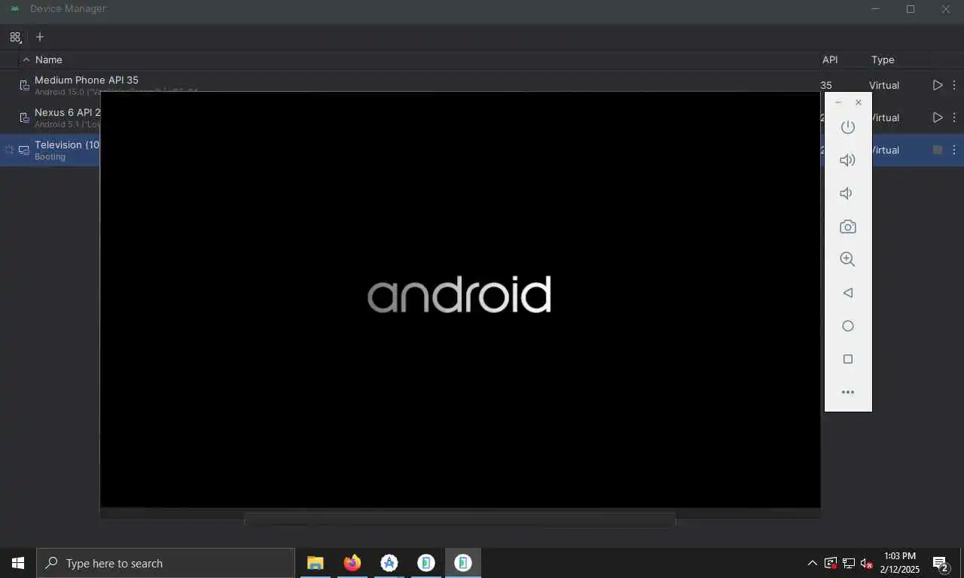
Task: Add a new device with plus icon
Action: 40,37
